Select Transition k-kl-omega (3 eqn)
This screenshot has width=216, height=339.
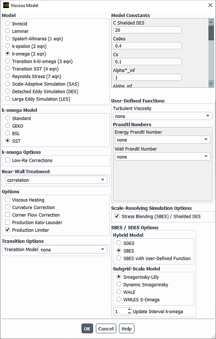click(x=8, y=61)
